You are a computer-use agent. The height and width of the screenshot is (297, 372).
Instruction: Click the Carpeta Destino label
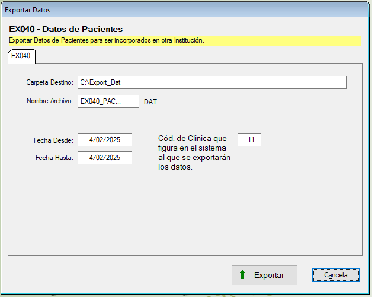pyautogui.click(x=49, y=82)
